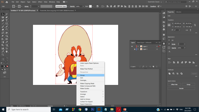Open Recolor Artwork wheel icon in control bar
Viewport: 199px width, 112px height.
[97, 6]
